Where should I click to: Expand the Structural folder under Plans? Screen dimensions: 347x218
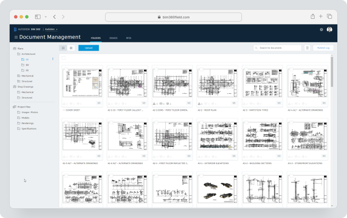(x=19, y=81)
